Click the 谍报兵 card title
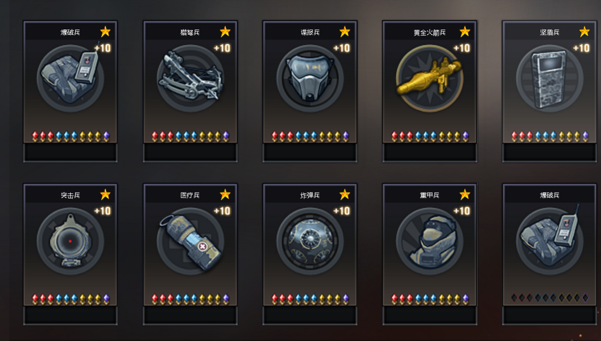The width and height of the screenshot is (601, 341). click(x=310, y=33)
